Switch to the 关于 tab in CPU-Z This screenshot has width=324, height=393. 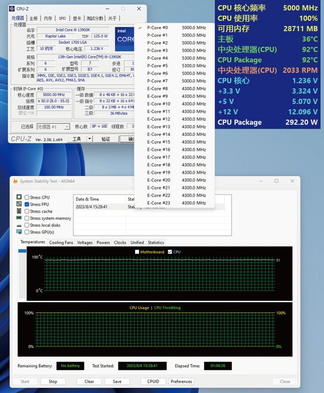(x=112, y=18)
